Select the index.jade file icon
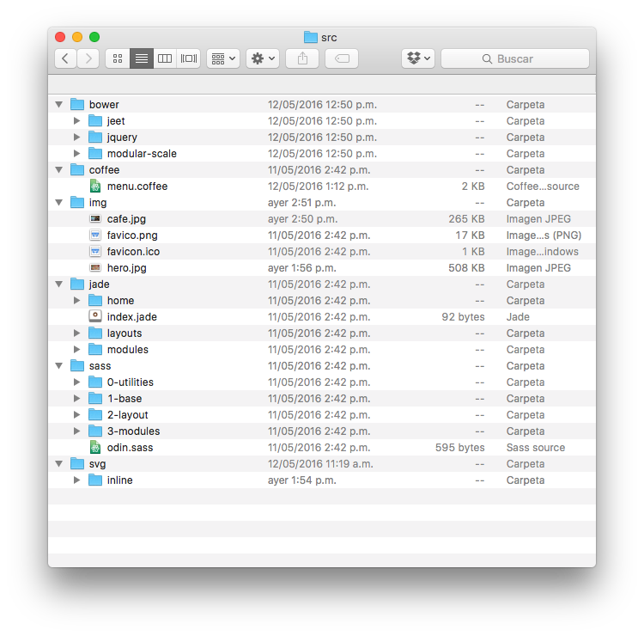The height and width of the screenshot is (636, 644). click(95, 316)
